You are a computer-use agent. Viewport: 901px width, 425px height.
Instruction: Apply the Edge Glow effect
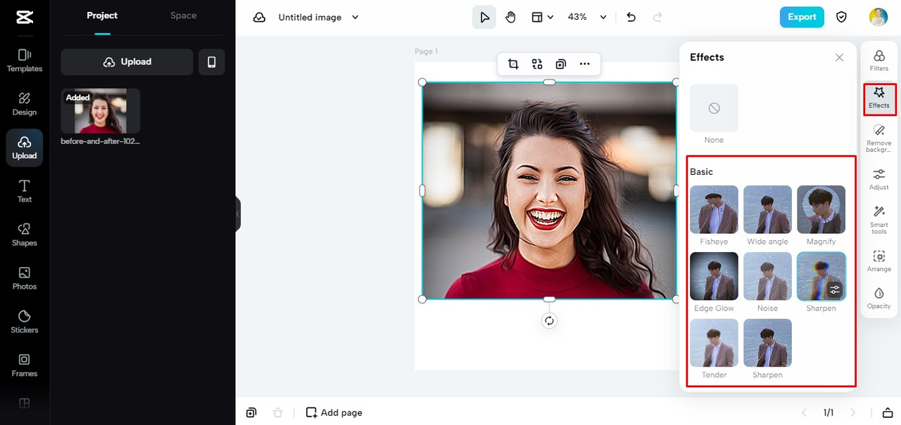[x=714, y=276]
